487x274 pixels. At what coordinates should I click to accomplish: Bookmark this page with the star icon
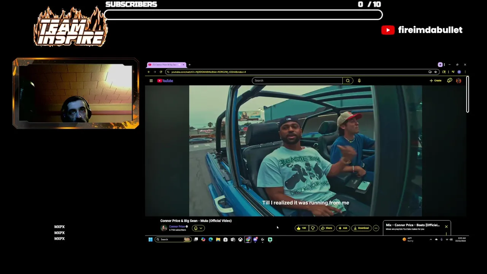pos(436,72)
